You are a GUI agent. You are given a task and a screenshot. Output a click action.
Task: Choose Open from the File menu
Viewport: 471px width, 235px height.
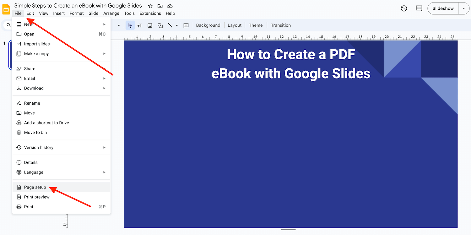point(61,34)
